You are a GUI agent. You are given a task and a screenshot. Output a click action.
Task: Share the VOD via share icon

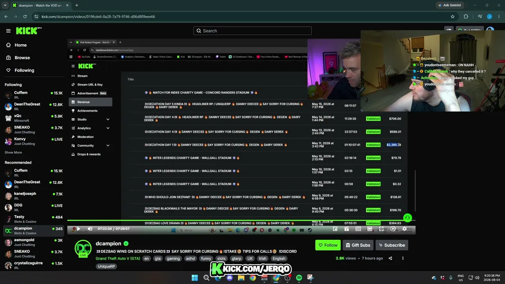coord(390,258)
